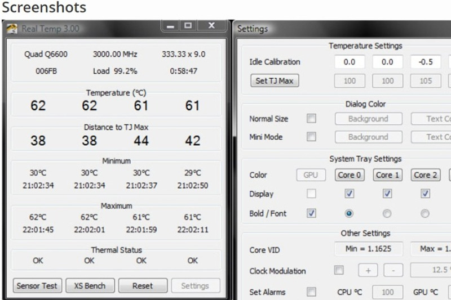This screenshot has height=300, width=451.
Task: Click the Clock Modulation plus button
Action: pos(368,270)
